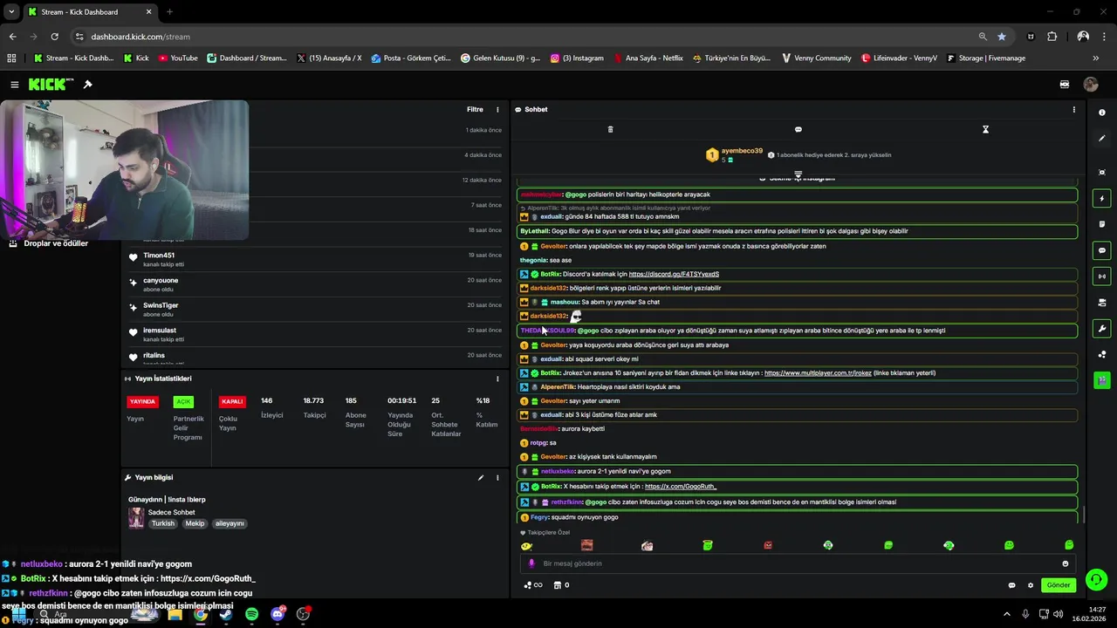The height and width of the screenshot is (628, 1117).
Task: Open the Filtre filter dropdown
Action: (475, 109)
